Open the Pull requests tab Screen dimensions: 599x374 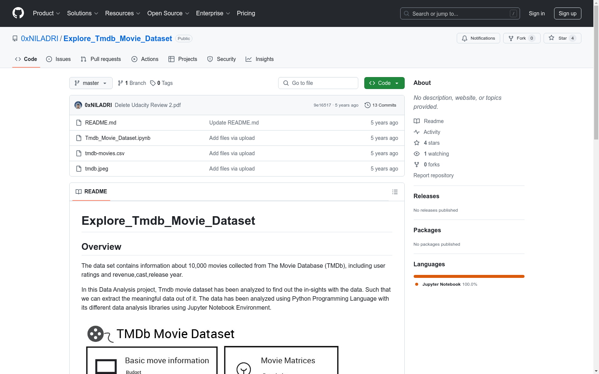[x=101, y=59]
